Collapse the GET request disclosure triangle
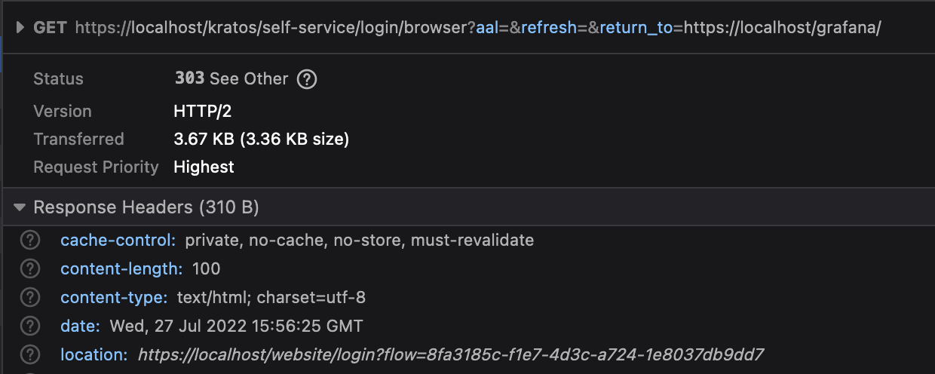The width and height of the screenshot is (935, 374). (19, 29)
